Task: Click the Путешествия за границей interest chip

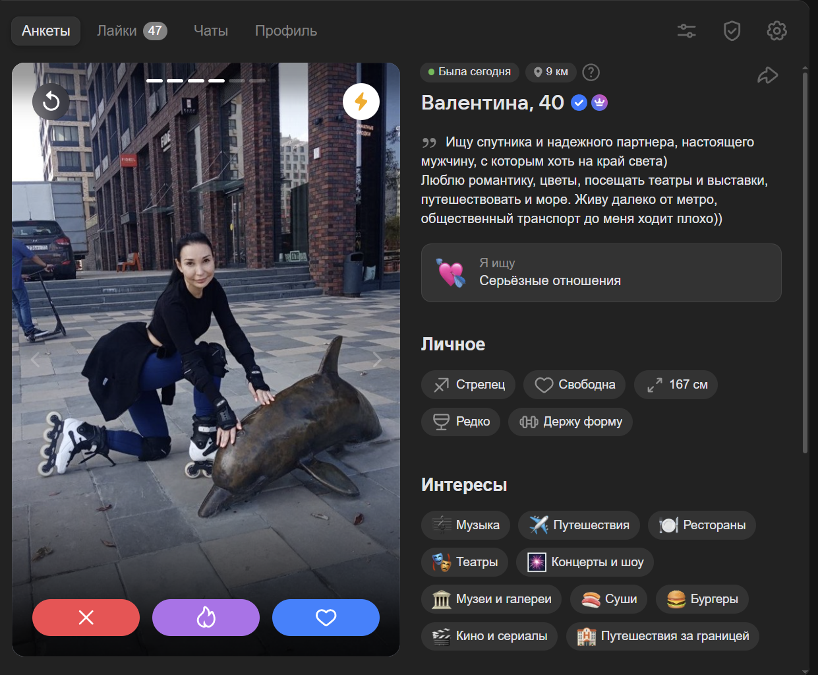Action: [662, 636]
